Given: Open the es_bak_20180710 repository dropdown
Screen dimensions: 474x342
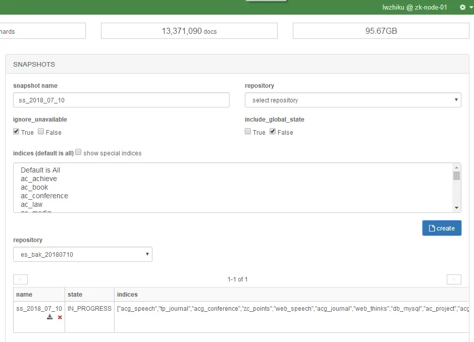Looking at the screenshot, I should point(82,254).
